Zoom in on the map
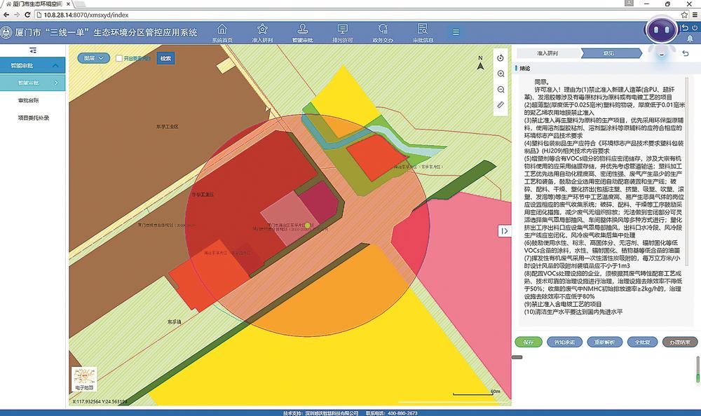Image resolution: width=701 pixels, height=416 pixels. (501, 74)
